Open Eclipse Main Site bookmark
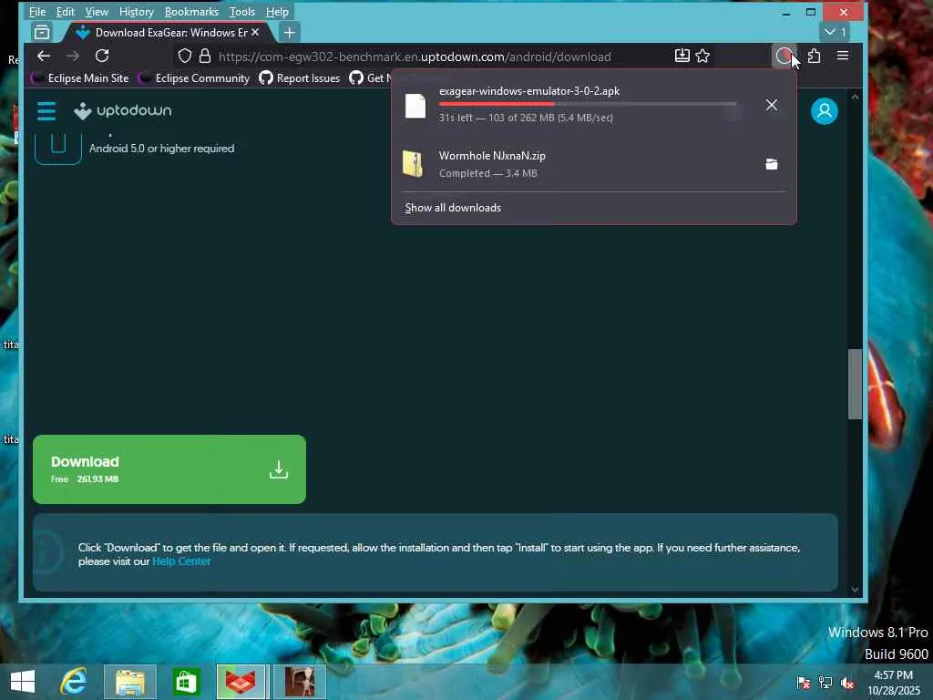933x700 pixels. tap(81, 78)
